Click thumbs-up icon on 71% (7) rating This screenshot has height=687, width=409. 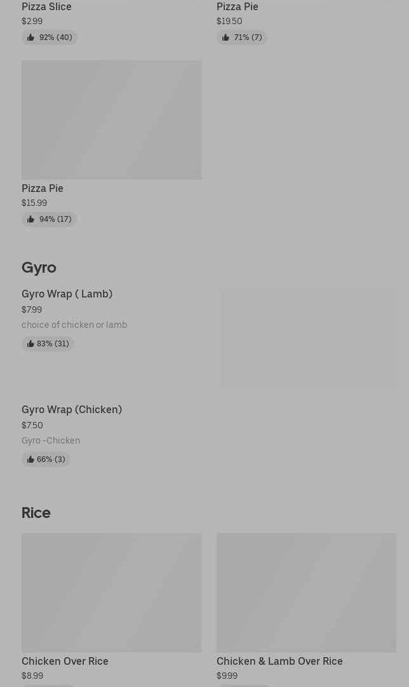pyautogui.click(x=225, y=37)
